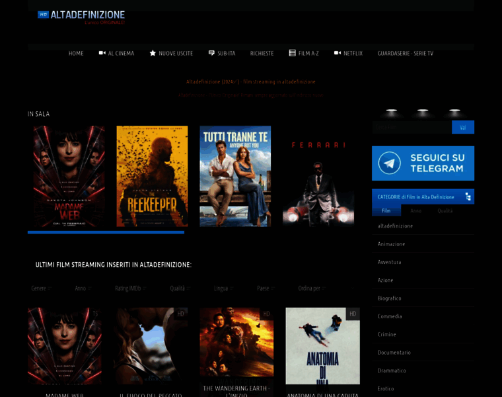The image size is (502, 397).
Task: Open the Rating IMDb filter dropdown
Action: tap(130, 288)
